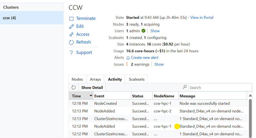
Task: Click the Refresh circular arrow icon
Action: coord(71,42)
